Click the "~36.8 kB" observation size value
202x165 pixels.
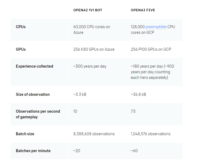[x=138, y=94]
